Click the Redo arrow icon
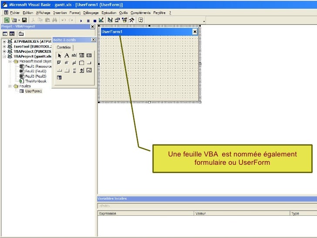The height and width of the screenshot is (238, 317). tap(71, 20)
